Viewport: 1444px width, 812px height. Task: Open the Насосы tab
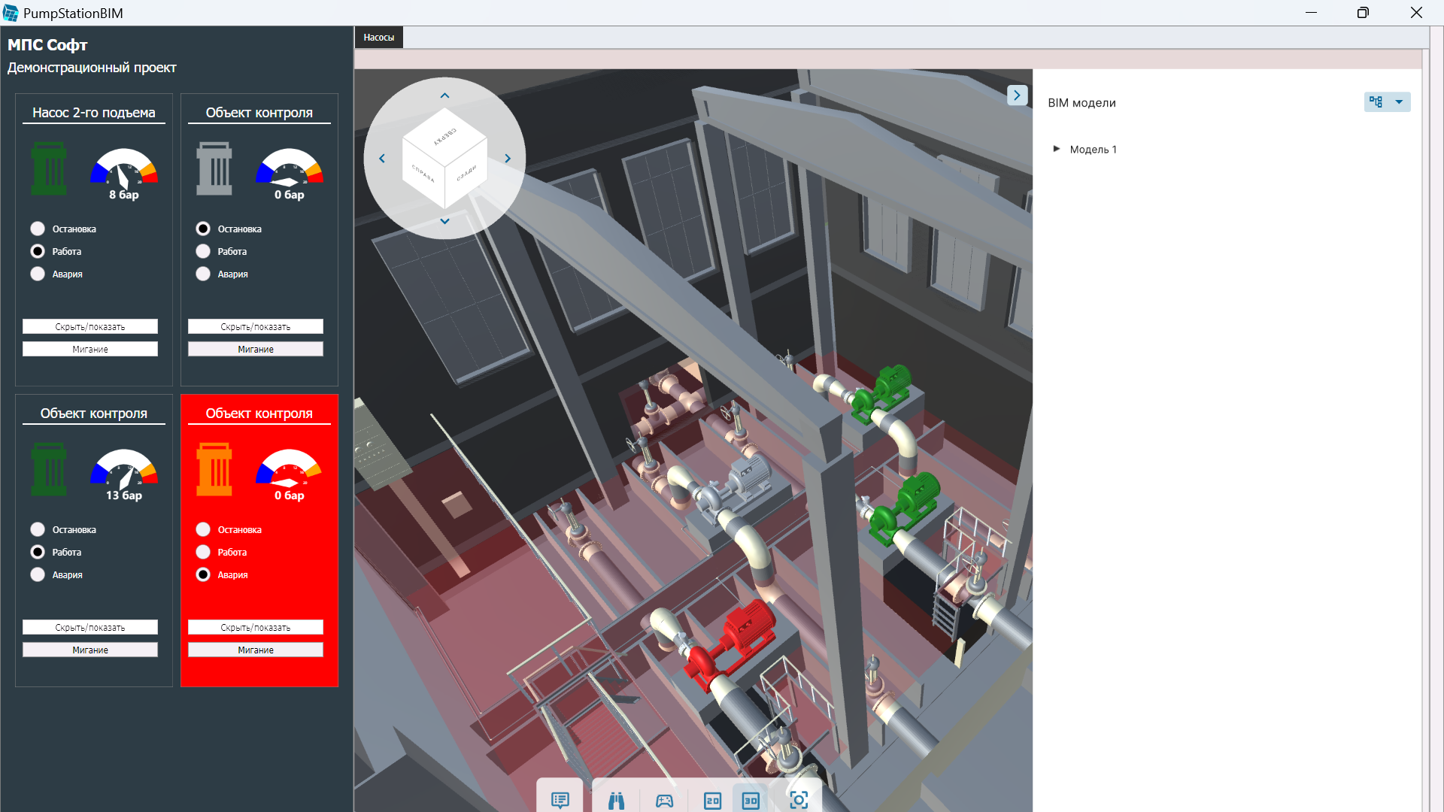pyautogui.click(x=378, y=38)
